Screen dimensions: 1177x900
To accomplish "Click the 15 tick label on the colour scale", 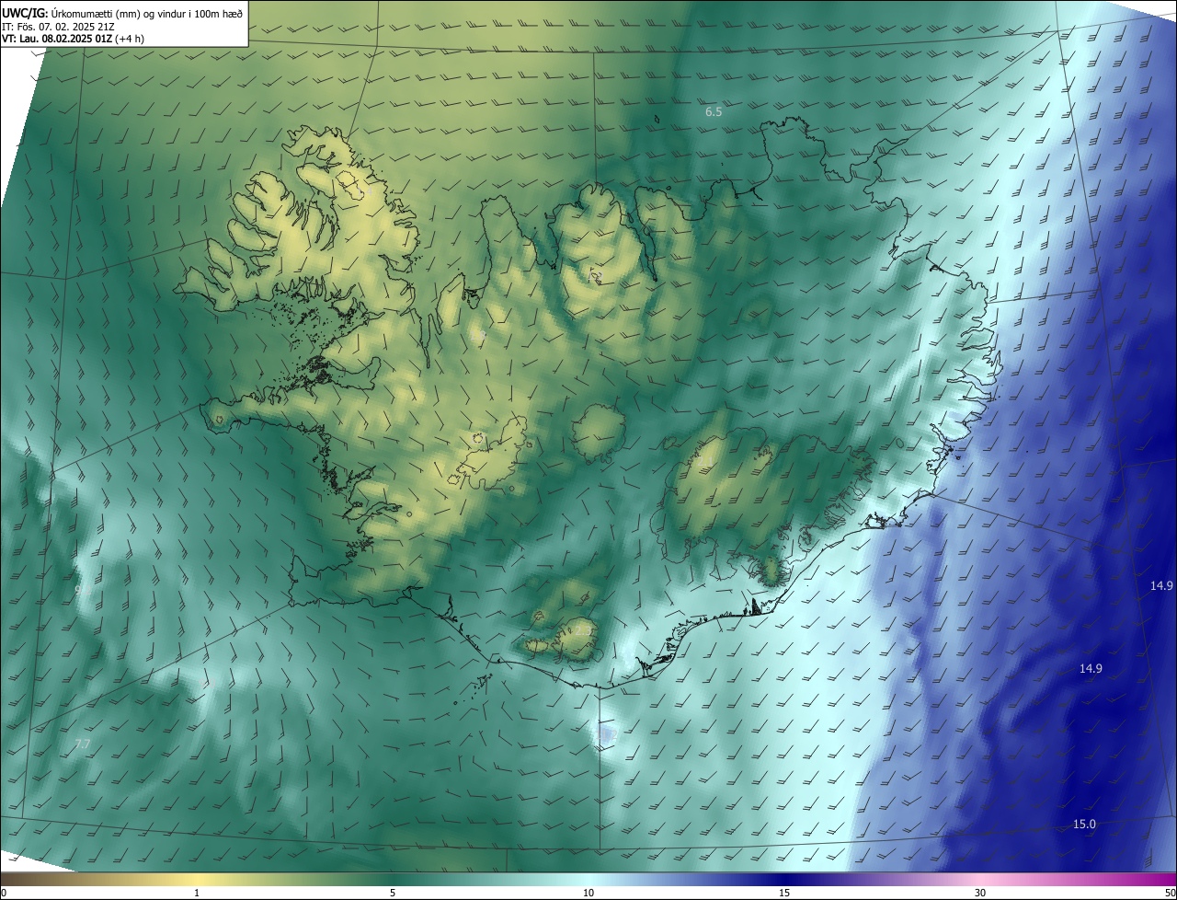I will [x=784, y=893].
